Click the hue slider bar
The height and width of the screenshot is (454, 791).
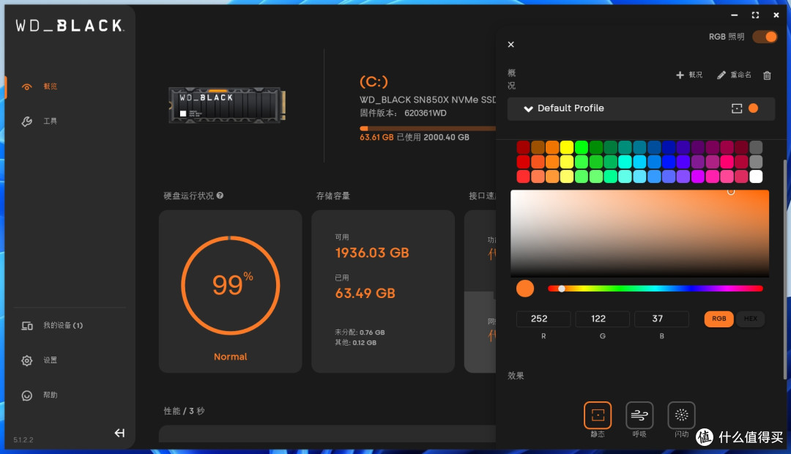656,289
